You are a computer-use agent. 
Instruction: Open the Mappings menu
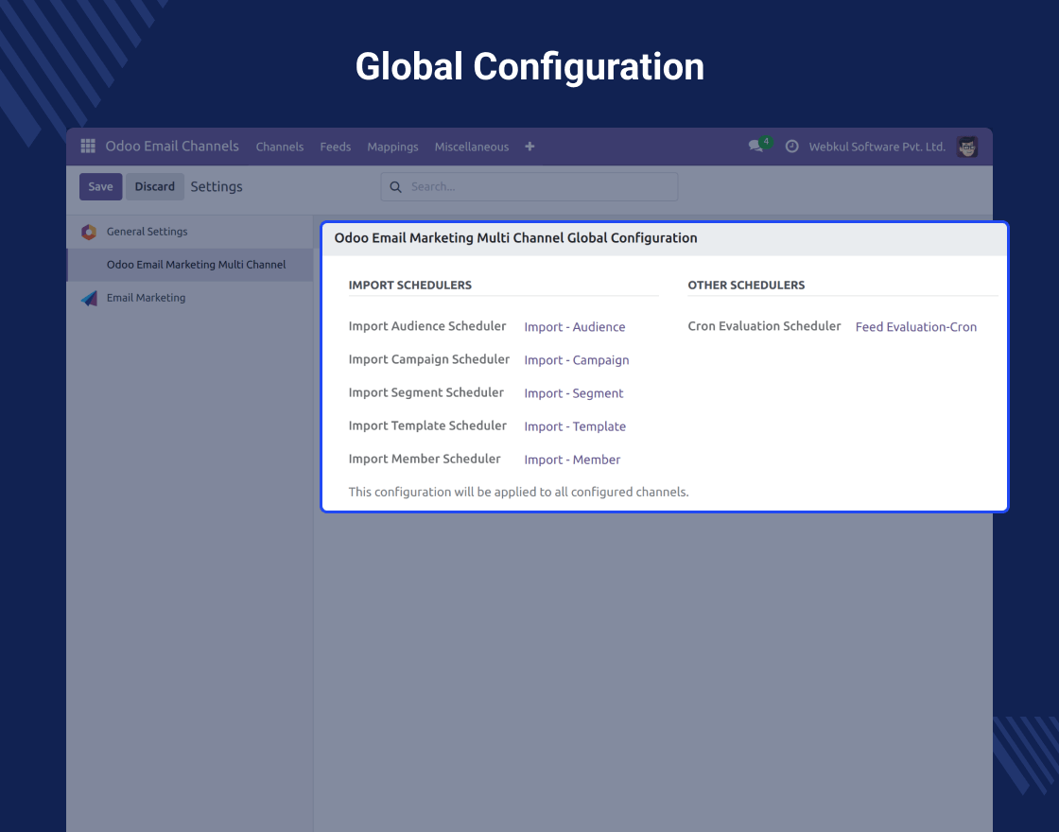(392, 147)
